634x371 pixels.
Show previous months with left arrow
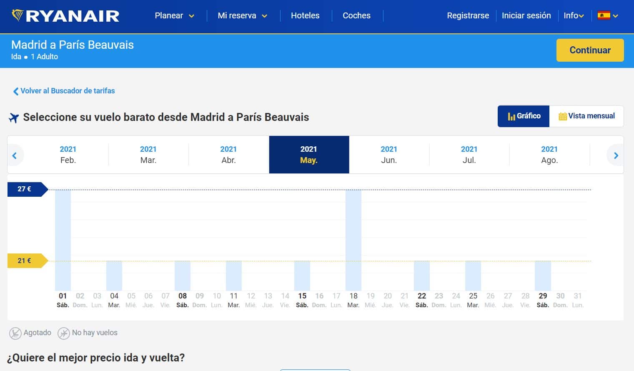tap(15, 155)
